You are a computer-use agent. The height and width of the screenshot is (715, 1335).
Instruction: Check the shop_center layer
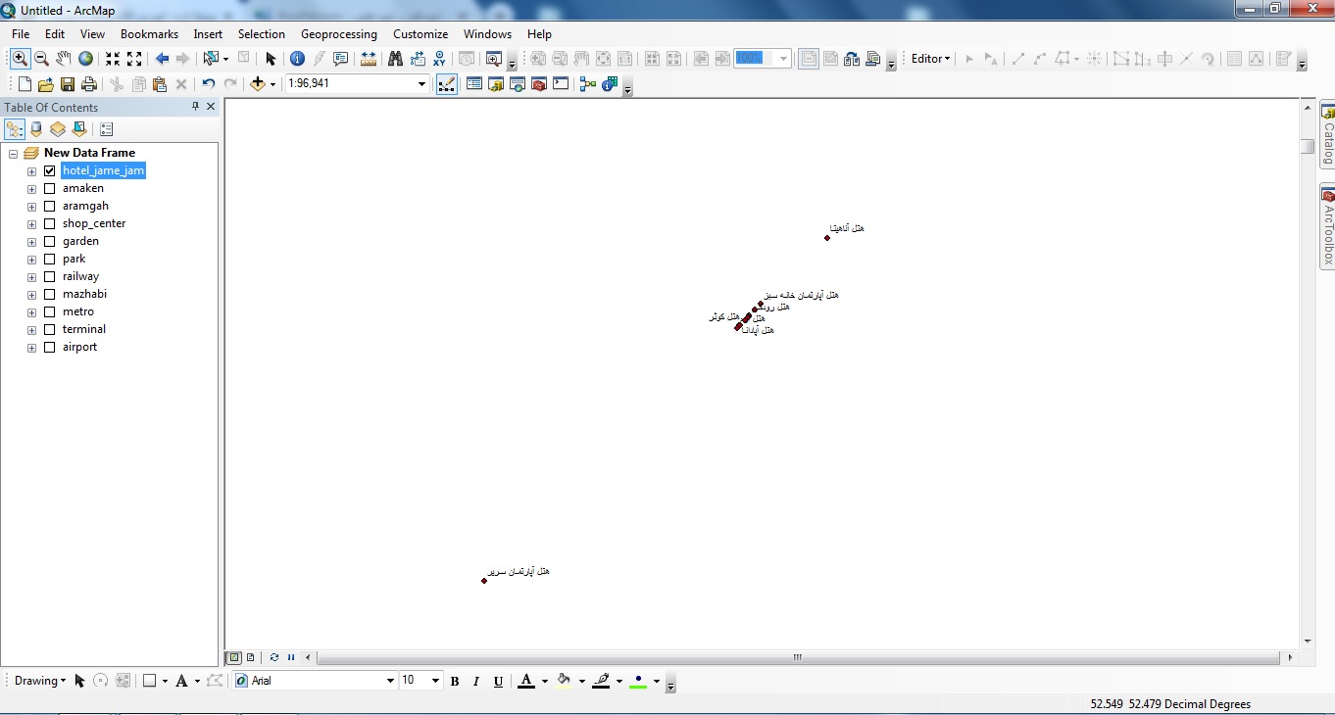pos(50,223)
